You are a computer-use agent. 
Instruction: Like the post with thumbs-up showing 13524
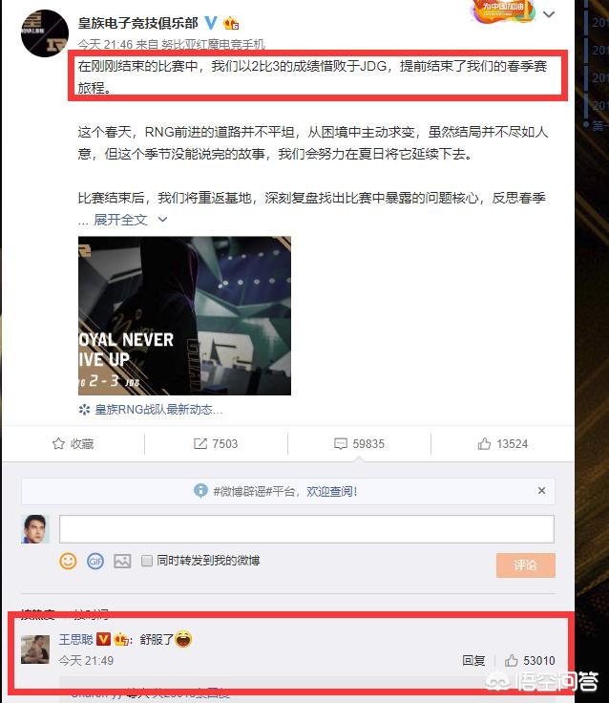pos(484,444)
